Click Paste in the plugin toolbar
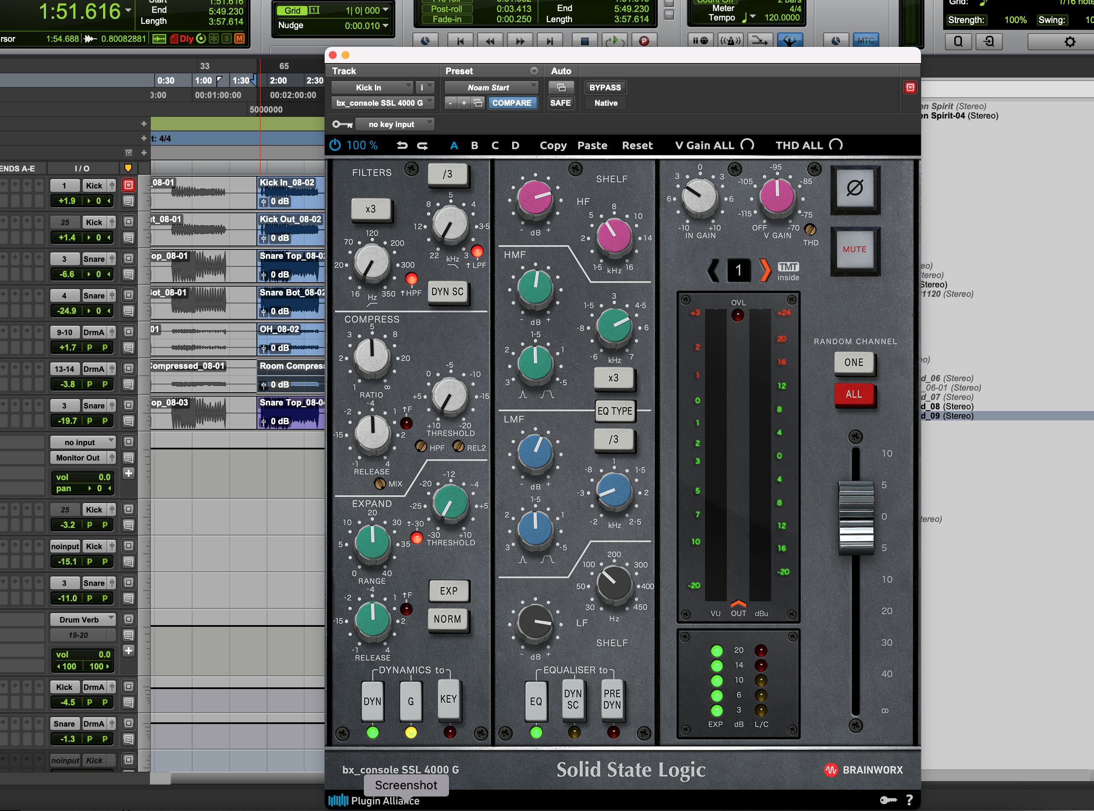This screenshot has width=1094, height=811. pos(592,146)
